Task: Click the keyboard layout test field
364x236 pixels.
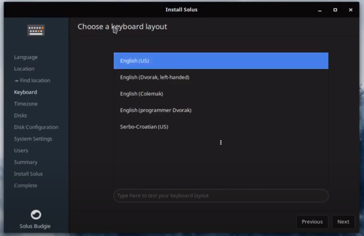Action: 221,196
